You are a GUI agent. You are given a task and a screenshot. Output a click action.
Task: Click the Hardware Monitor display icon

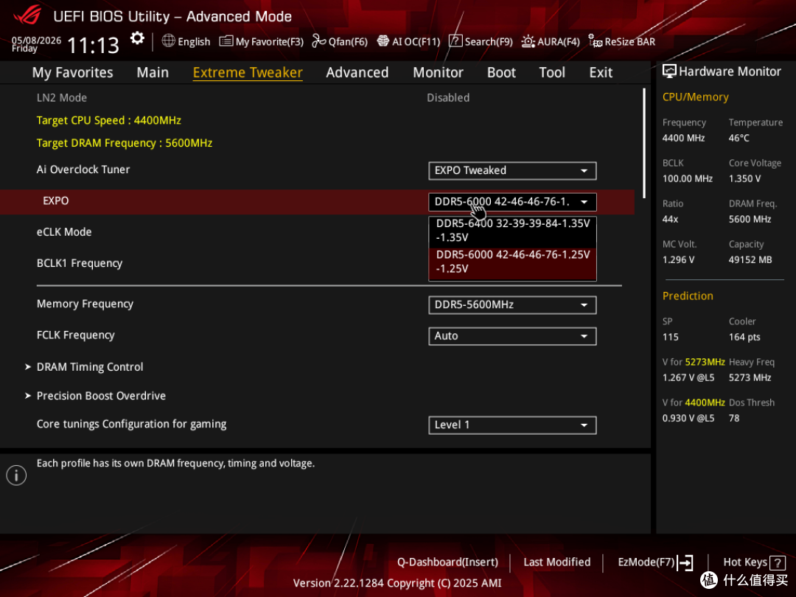pyautogui.click(x=669, y=71)
